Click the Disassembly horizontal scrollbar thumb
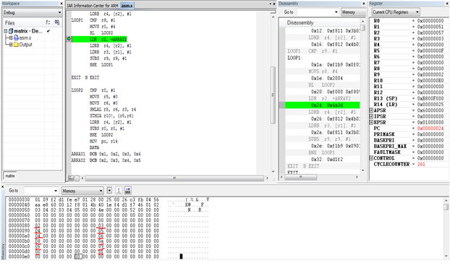This screenshot has width=450, height=263. (301, 177)
